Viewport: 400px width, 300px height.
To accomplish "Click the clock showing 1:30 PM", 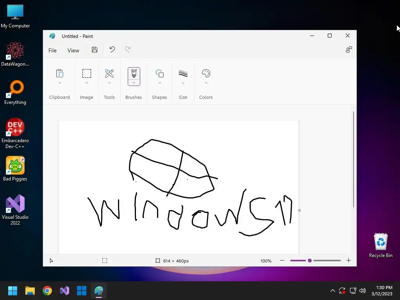I will point(384,287).
